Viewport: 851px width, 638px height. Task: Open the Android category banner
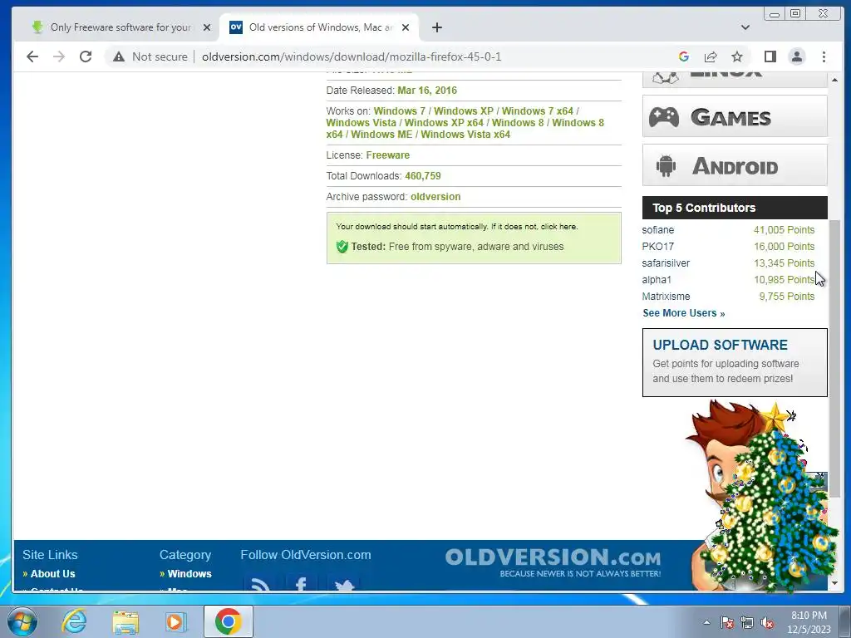click(735, 165)
